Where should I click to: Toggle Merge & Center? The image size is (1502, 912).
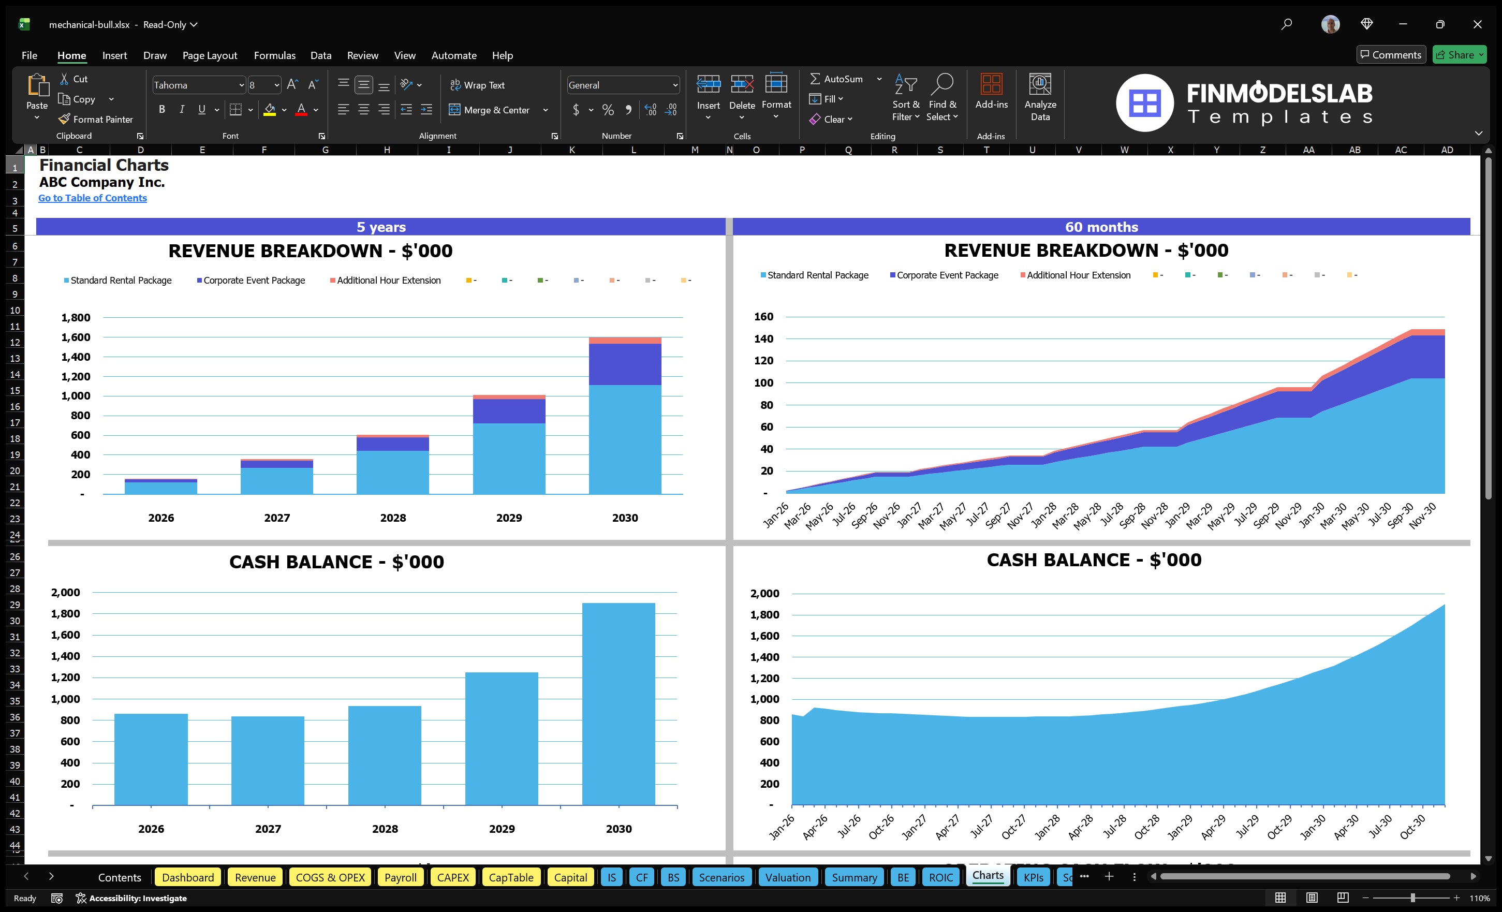tap(490, 110)
